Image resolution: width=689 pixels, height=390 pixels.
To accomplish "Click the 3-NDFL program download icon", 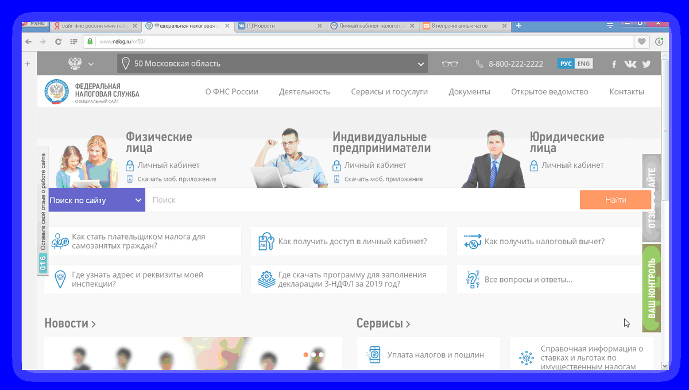I will (x=266, y=280).
